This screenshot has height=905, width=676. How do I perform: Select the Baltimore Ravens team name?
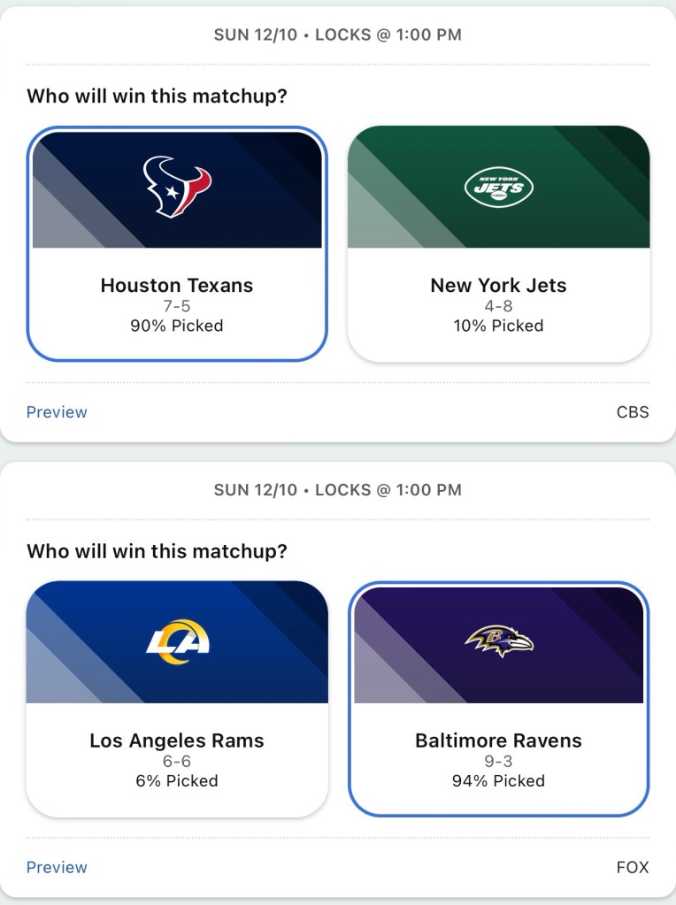[498, 740]
